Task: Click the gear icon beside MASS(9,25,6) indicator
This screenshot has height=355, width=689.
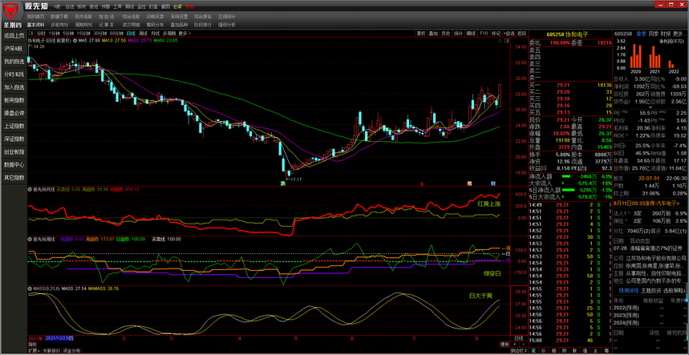Action: pos(30,288)
